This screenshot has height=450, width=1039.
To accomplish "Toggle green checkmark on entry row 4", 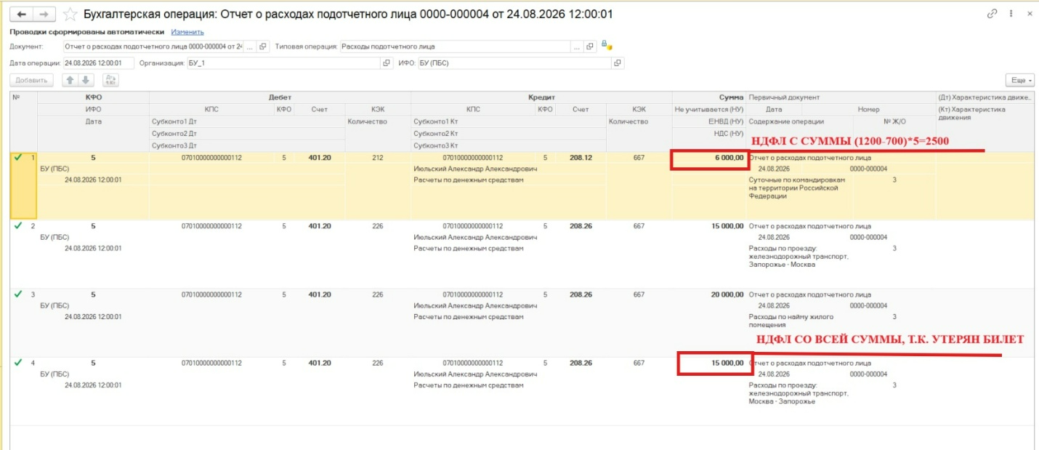I will point(18,362).
